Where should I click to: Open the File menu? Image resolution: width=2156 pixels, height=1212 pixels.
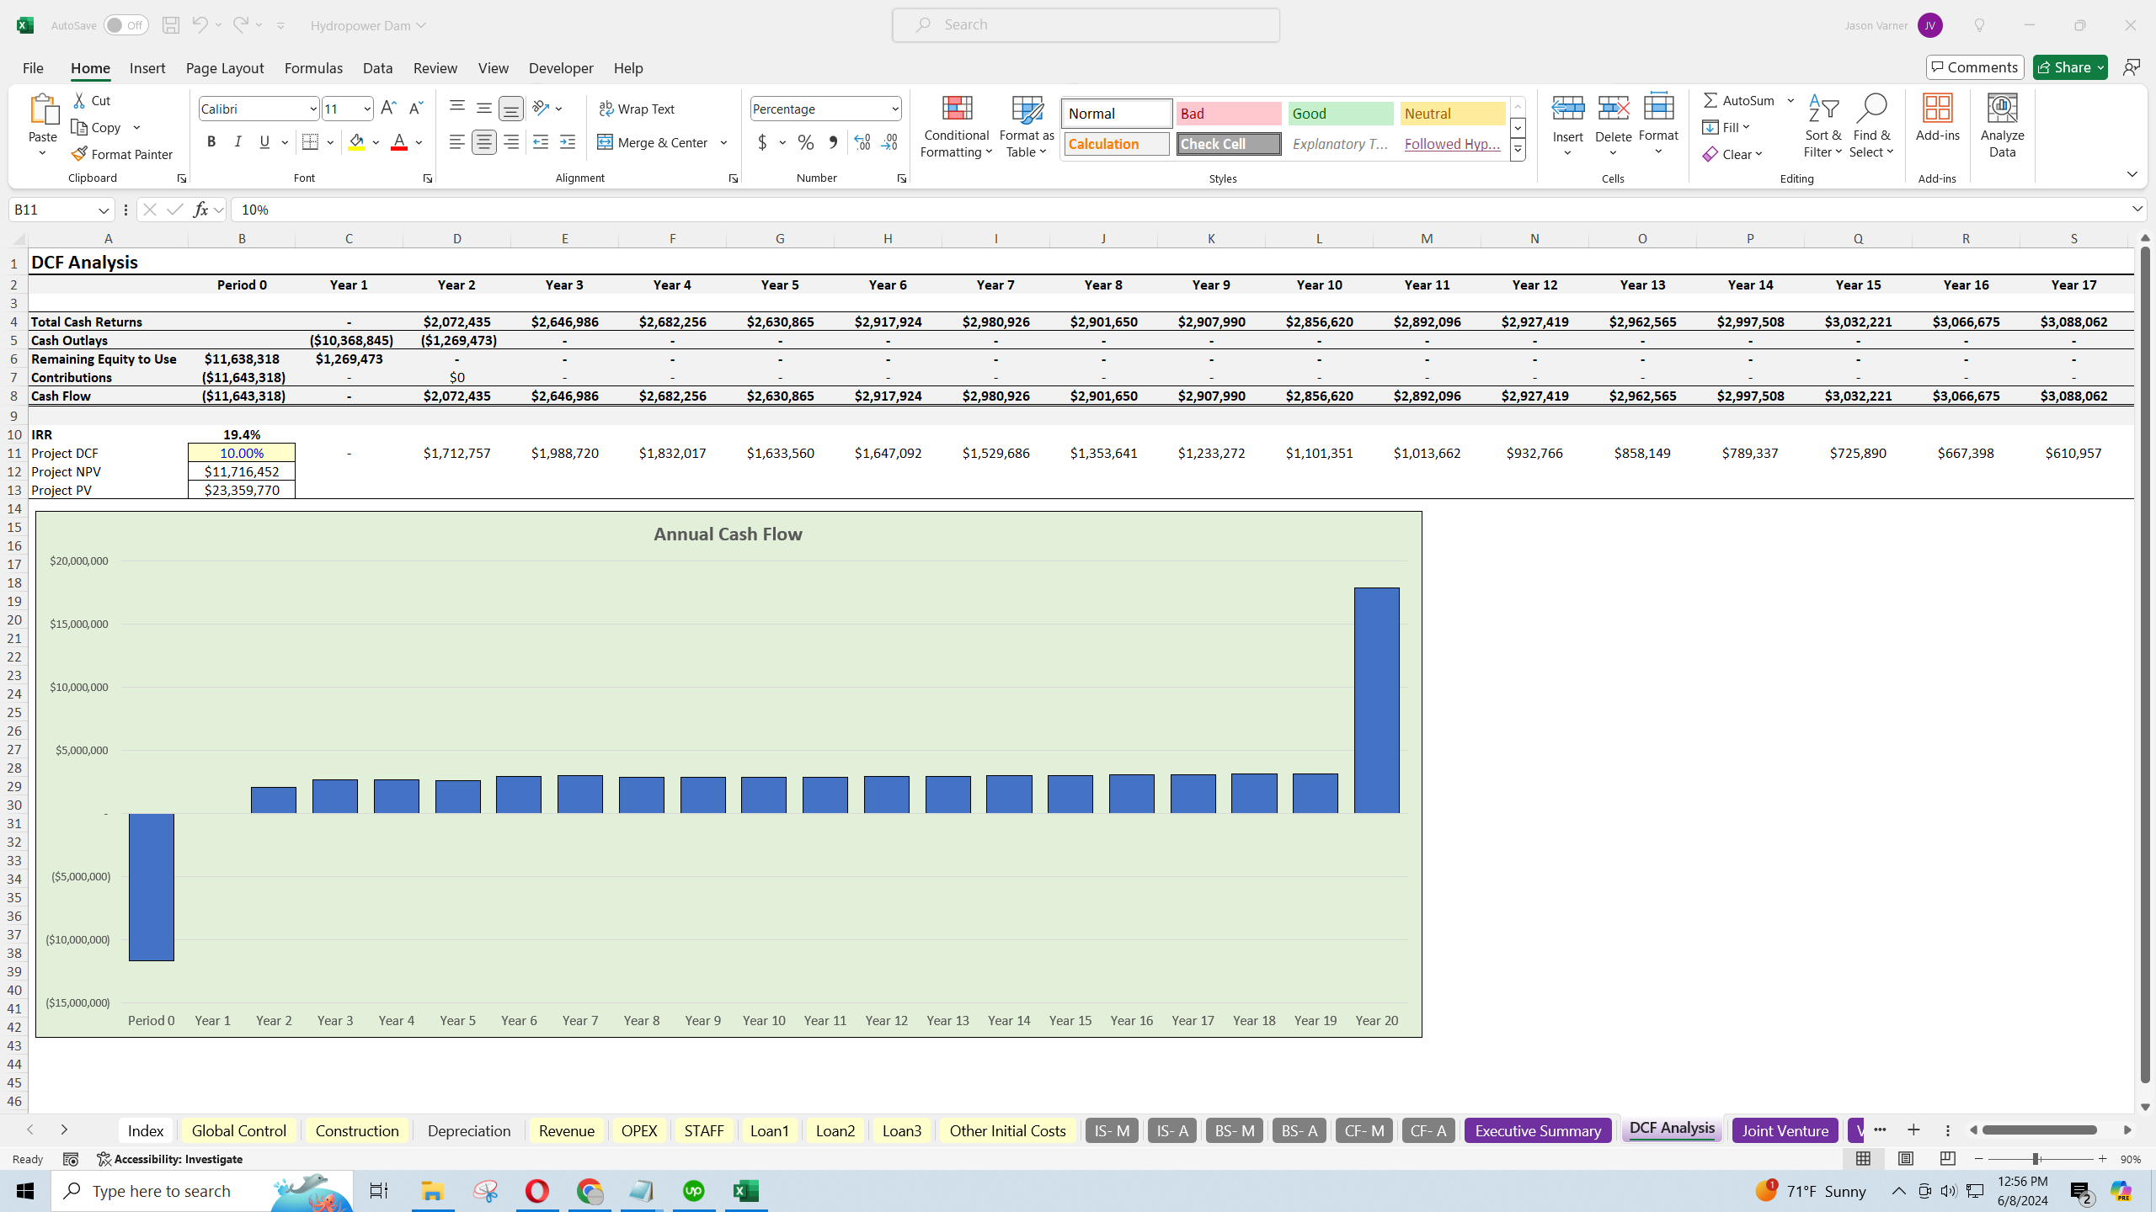(x=33, y=68)
